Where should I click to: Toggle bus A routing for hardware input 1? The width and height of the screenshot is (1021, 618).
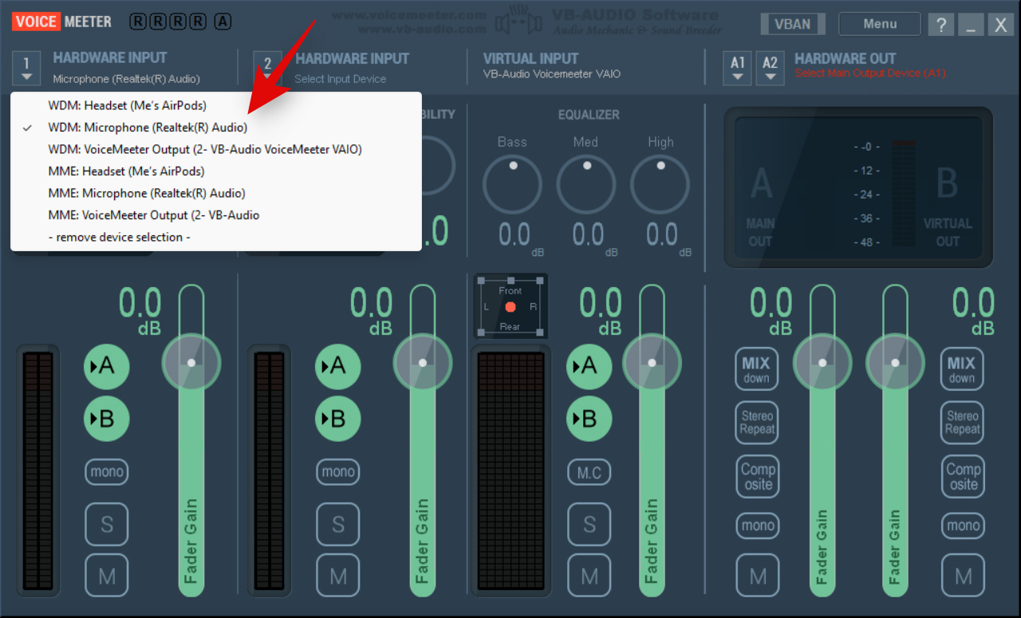[x=106, y=366]
